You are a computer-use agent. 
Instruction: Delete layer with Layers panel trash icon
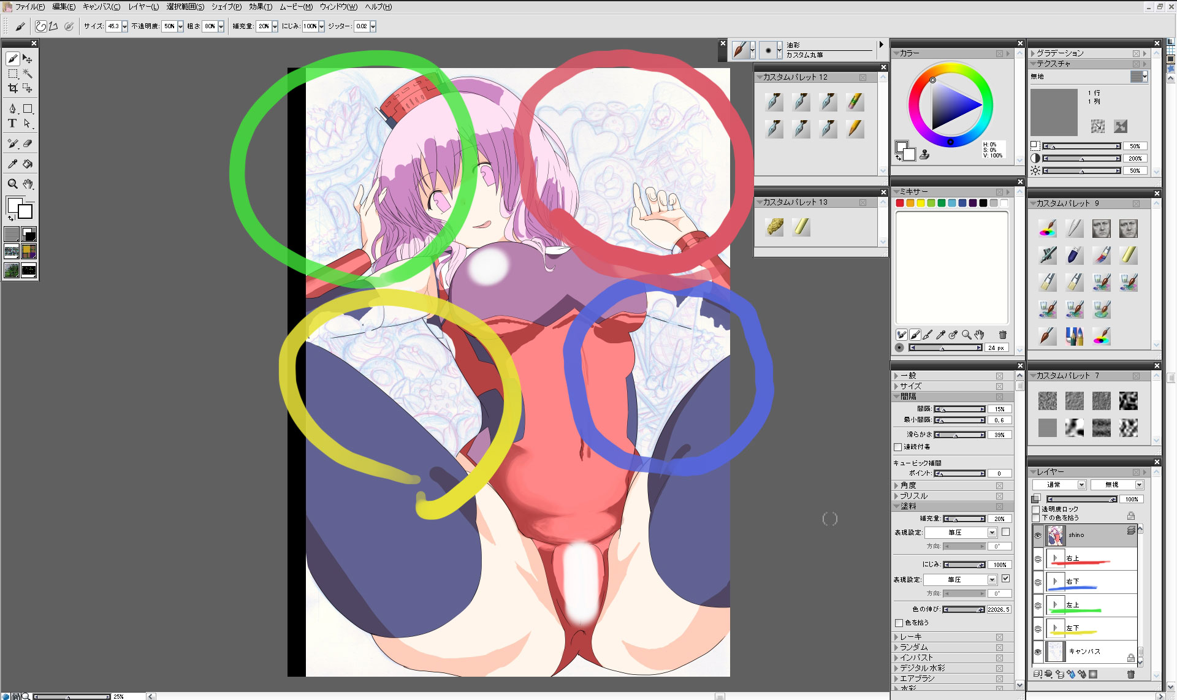tap(1131, 674)
